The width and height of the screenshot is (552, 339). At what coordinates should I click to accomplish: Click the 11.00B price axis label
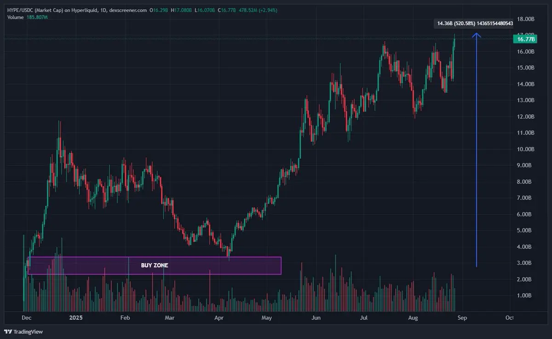[x=526, y=133]
